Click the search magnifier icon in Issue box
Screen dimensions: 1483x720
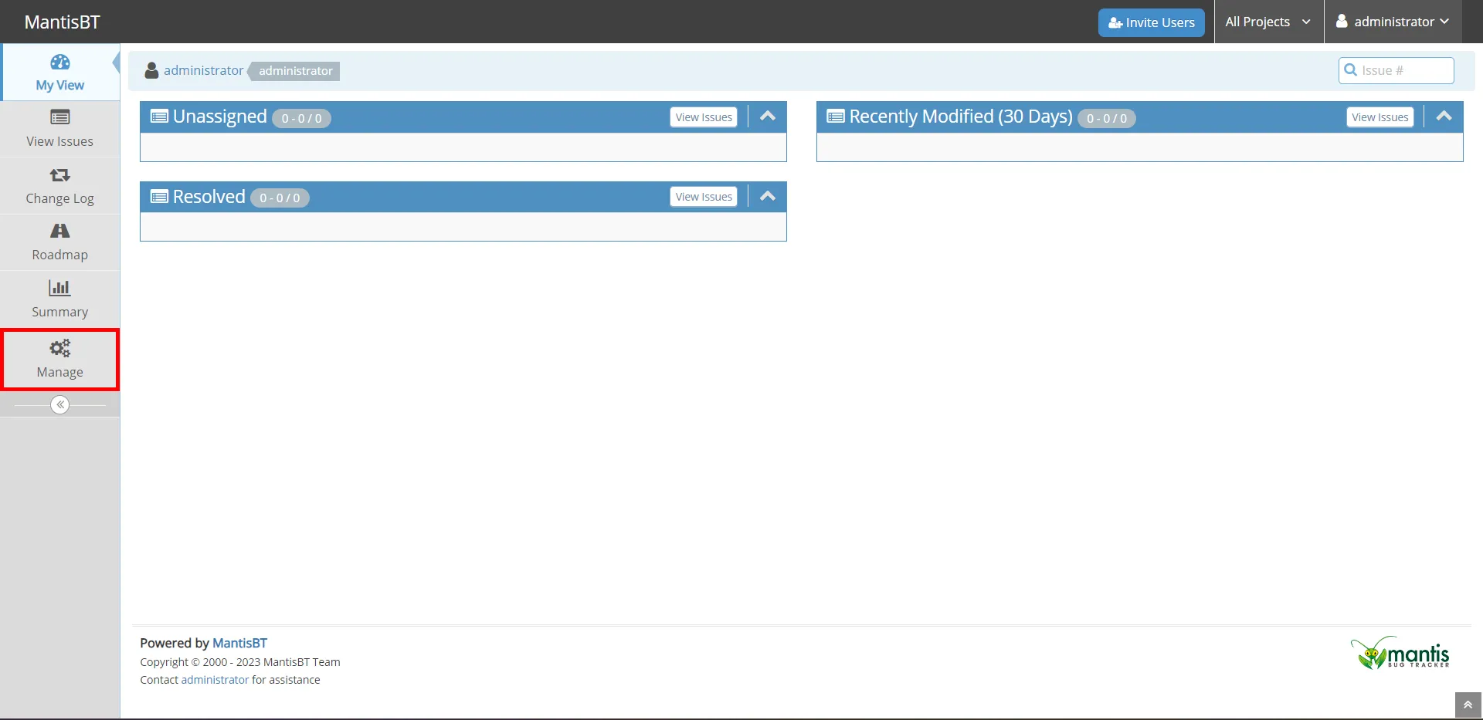point(1351,70)
